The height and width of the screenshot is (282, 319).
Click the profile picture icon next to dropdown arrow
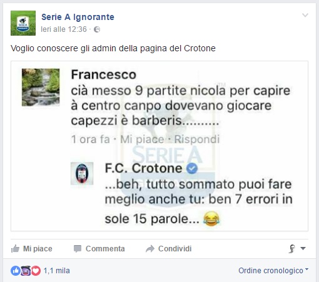click(x=292, y=248)
